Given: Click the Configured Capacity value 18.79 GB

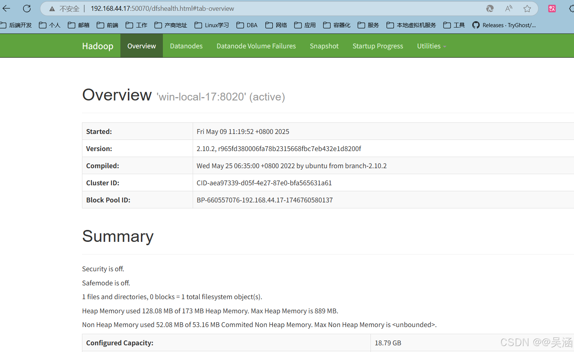Looking at the screenshot, I should [388, 343].
